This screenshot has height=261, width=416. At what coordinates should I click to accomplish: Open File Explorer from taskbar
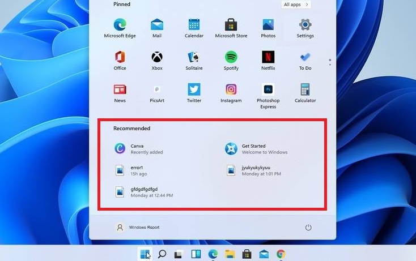click(x=230, y=254)
